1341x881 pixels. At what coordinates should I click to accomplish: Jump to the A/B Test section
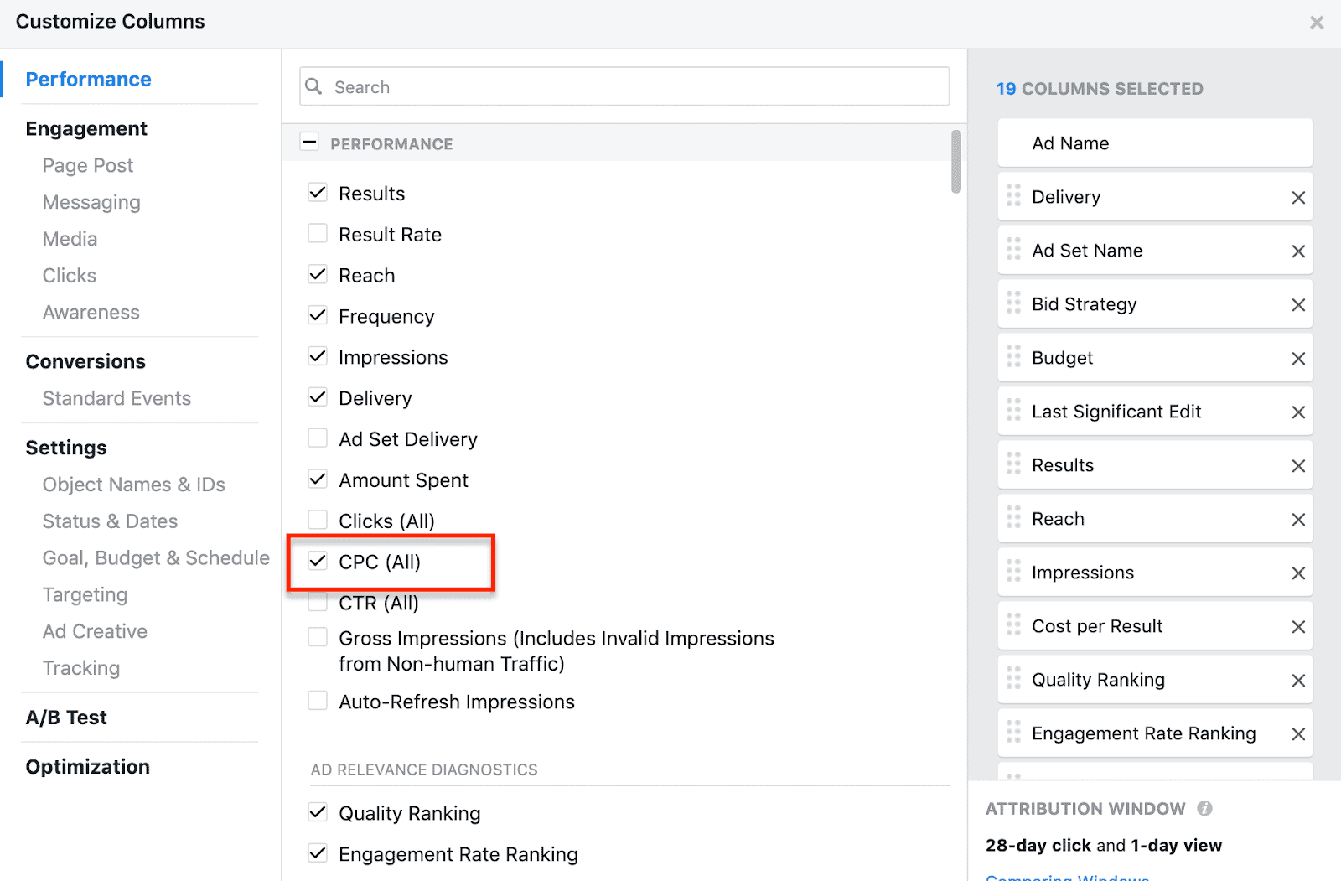coord(66,718)
